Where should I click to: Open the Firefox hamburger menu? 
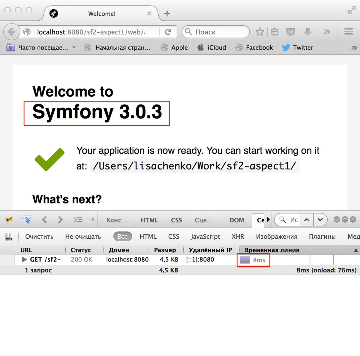pyautogui.click(x=349, y=32)
